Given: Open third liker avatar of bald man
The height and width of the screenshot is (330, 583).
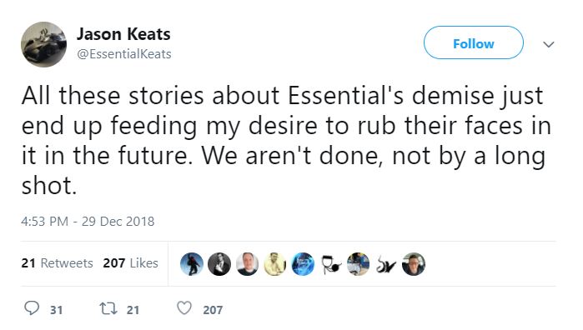Looking at the screenshot, I should coord(247,264).
